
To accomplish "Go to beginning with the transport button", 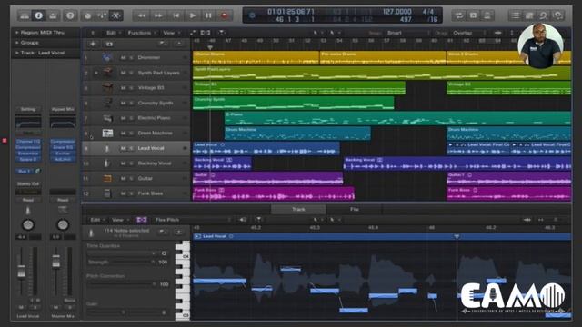I will [x=176, y=15].
